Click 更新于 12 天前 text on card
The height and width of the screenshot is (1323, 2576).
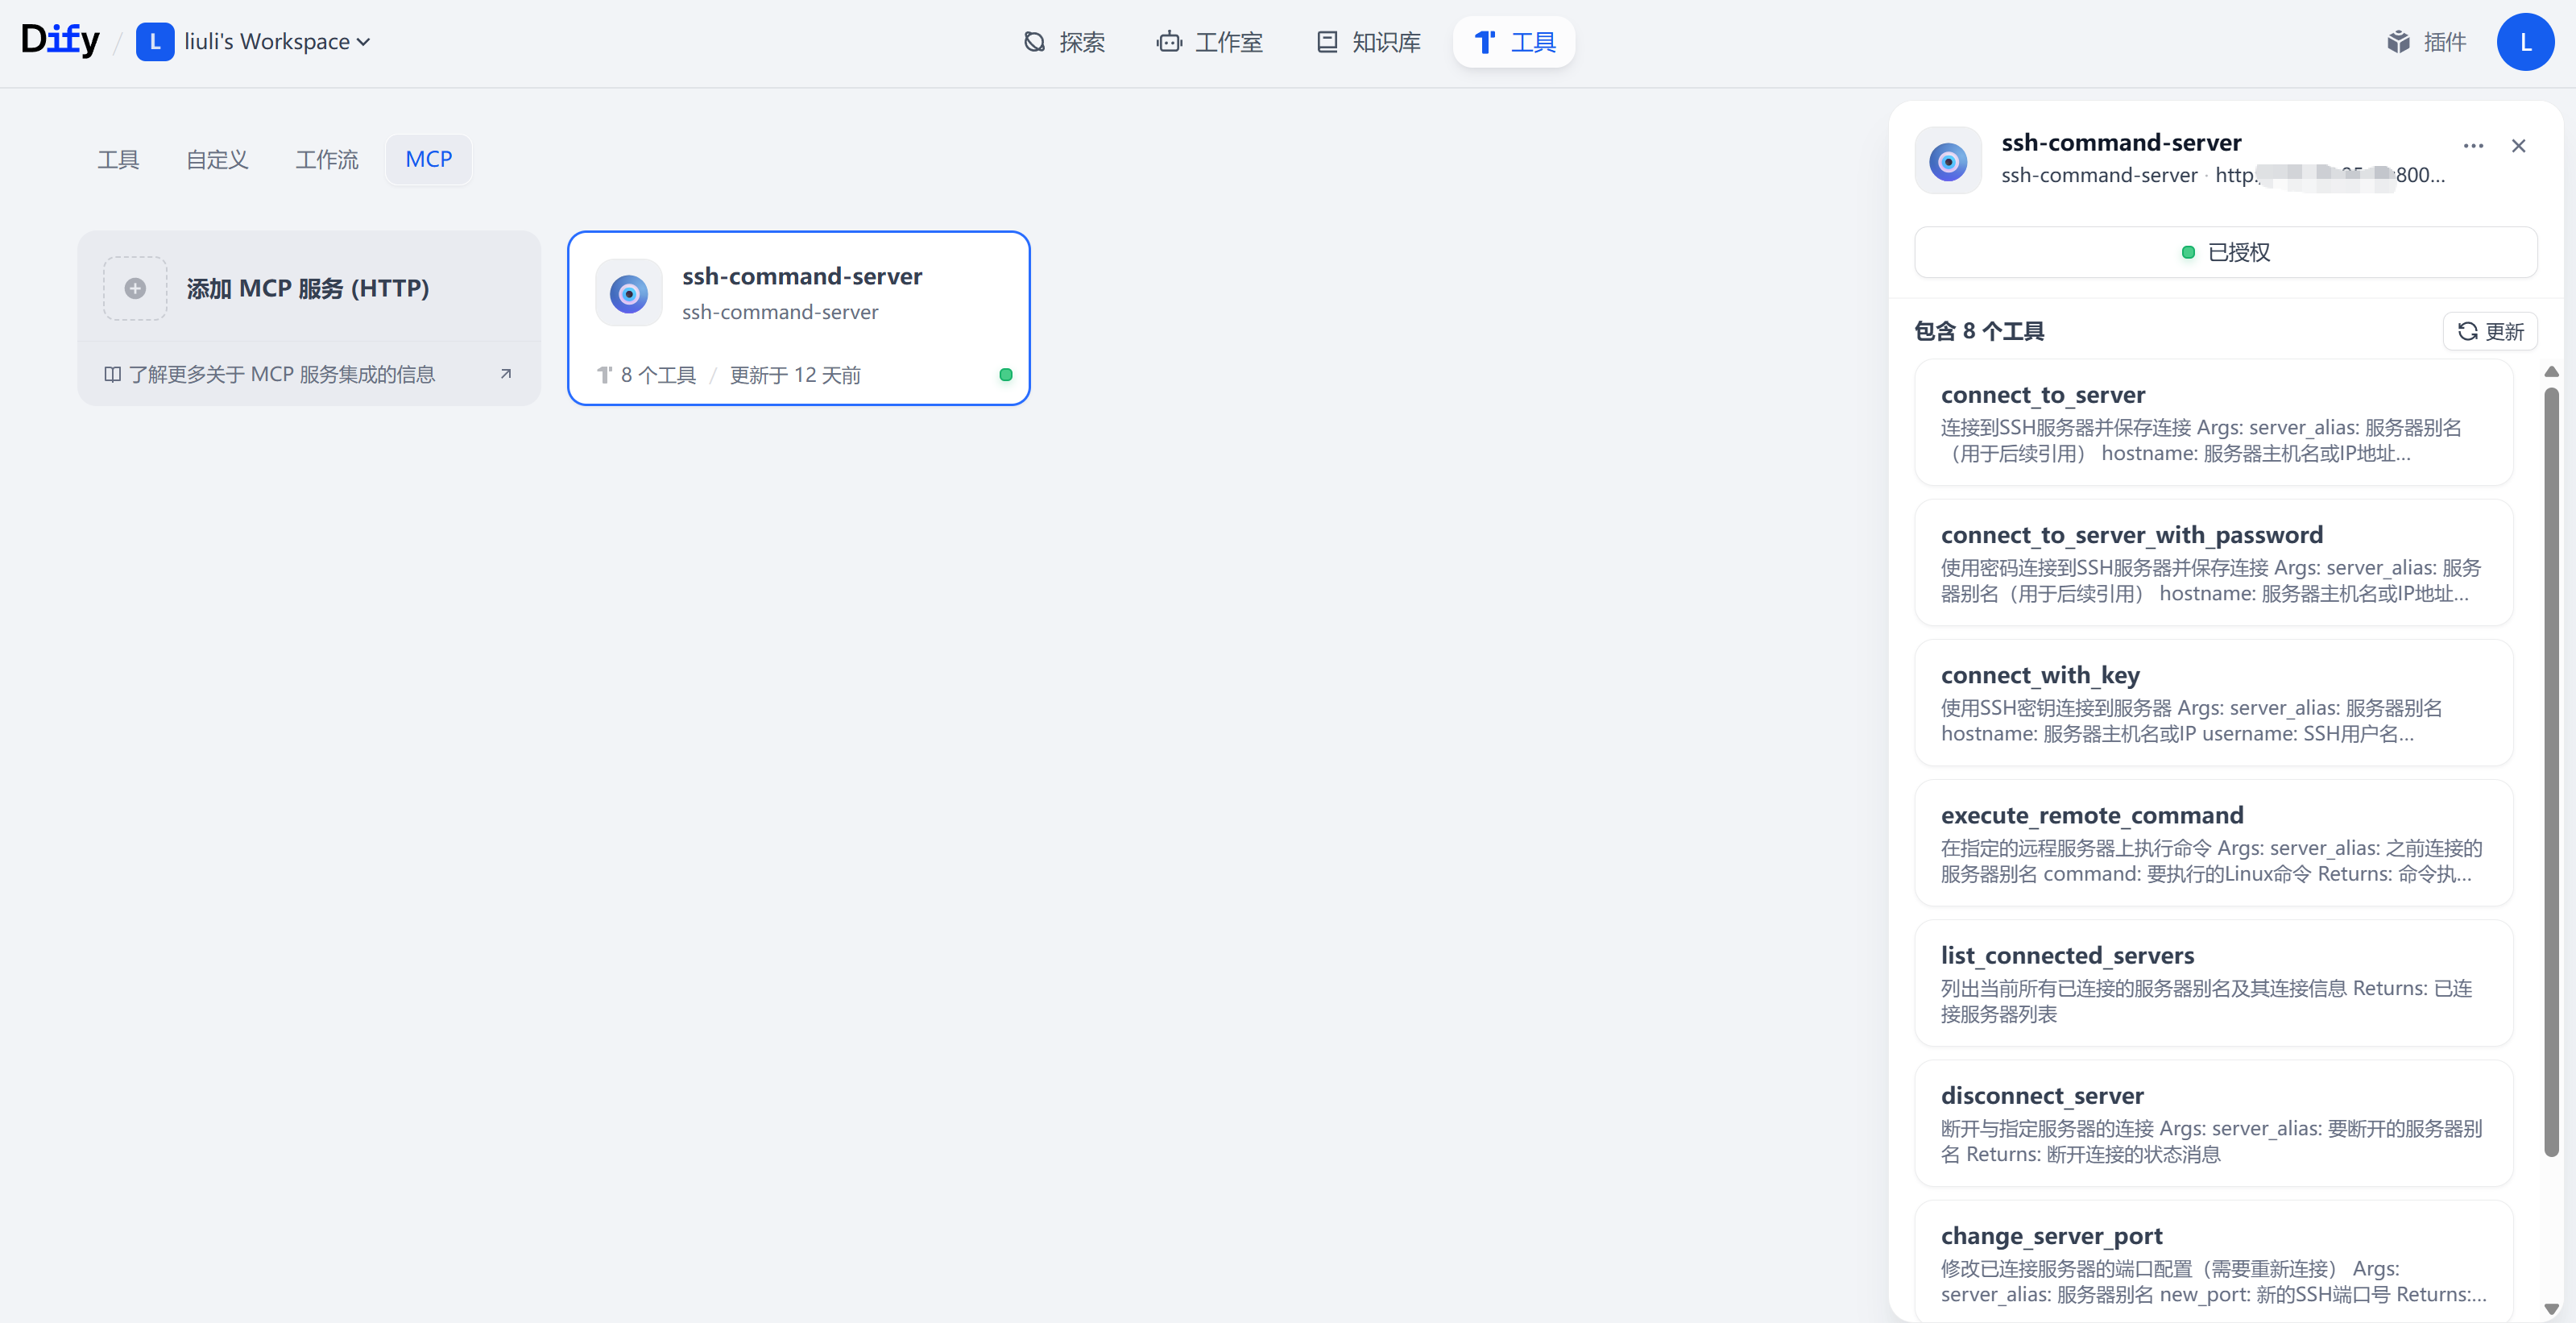[x=795, y=375]
